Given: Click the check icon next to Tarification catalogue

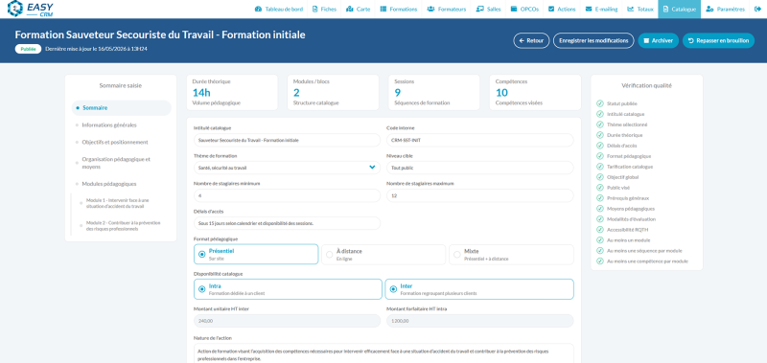Looking at the screenshot, I should (600, 167).
